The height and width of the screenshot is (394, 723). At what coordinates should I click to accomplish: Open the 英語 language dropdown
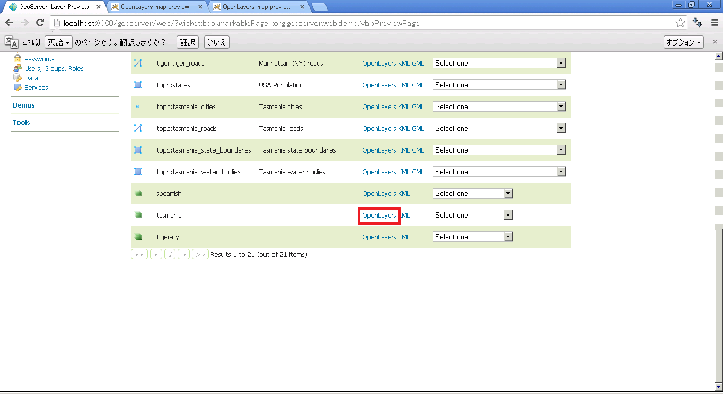(x=58, y=42)
